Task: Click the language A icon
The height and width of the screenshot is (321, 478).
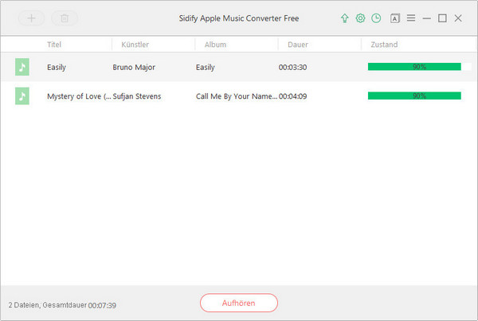Action: point(395,18)
